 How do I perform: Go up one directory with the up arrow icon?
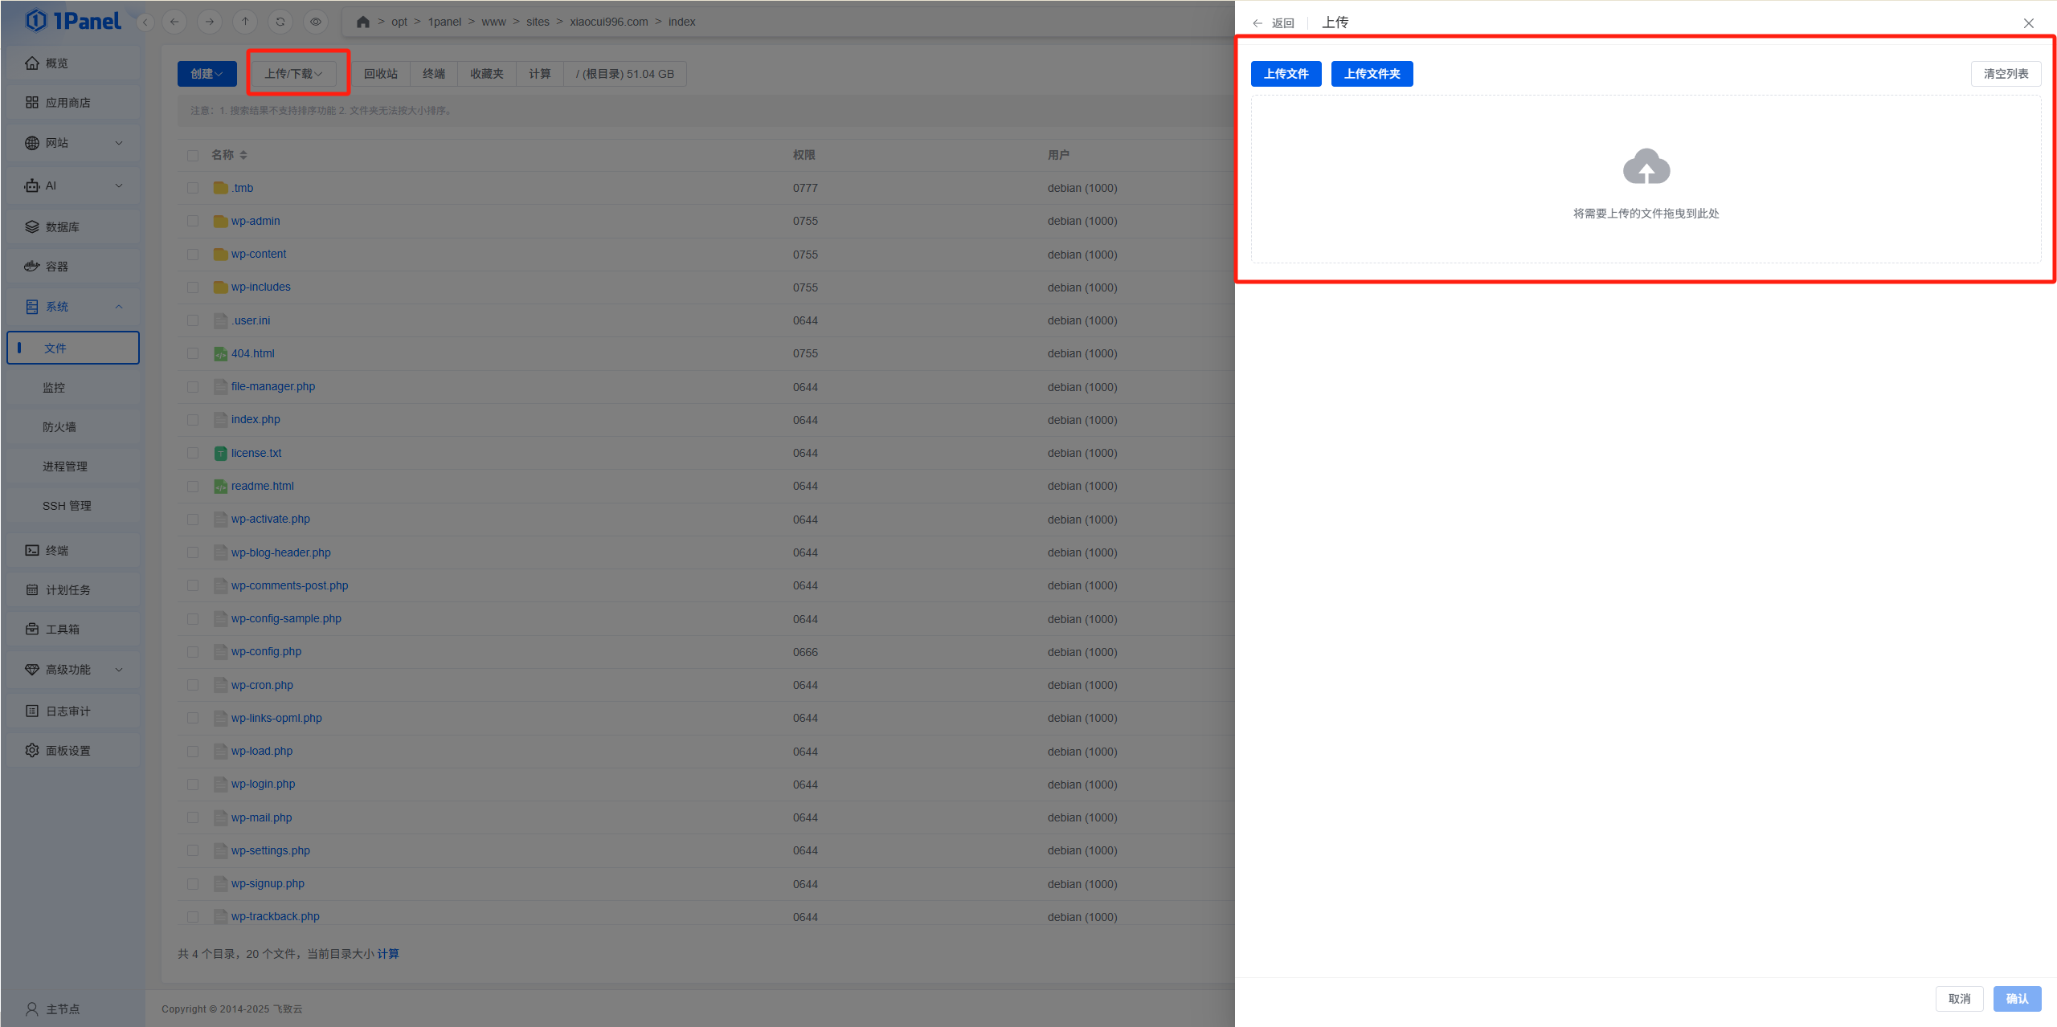coord(245,22)
